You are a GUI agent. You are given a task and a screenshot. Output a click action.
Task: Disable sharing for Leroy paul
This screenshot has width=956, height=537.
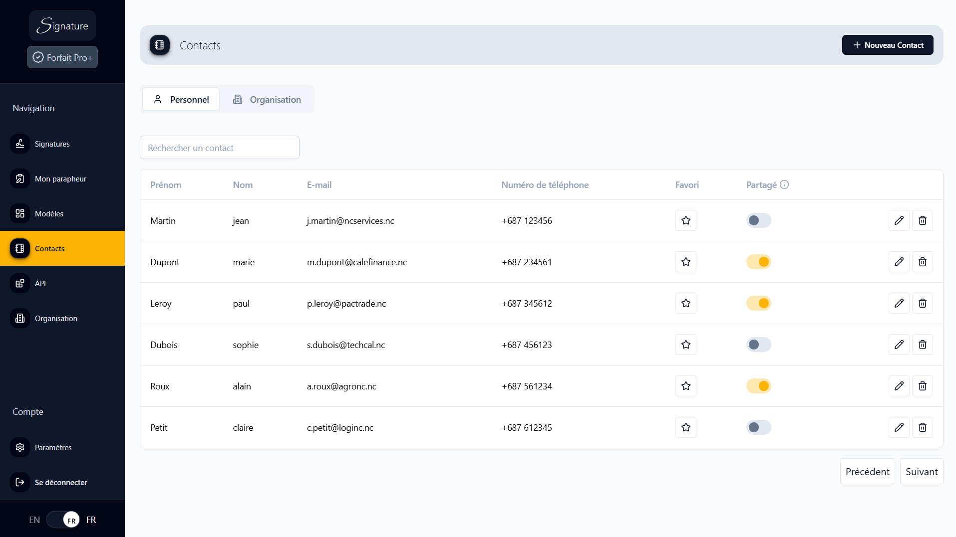point(758,303)
